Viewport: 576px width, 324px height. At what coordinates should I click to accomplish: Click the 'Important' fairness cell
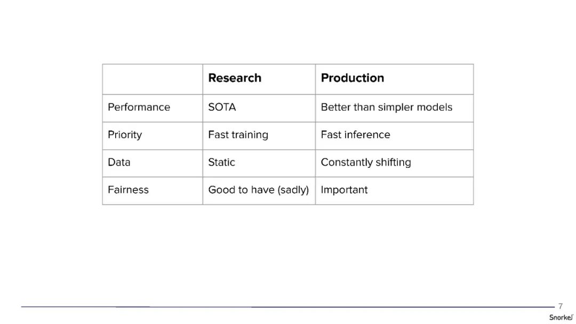[x=344, y=190]
